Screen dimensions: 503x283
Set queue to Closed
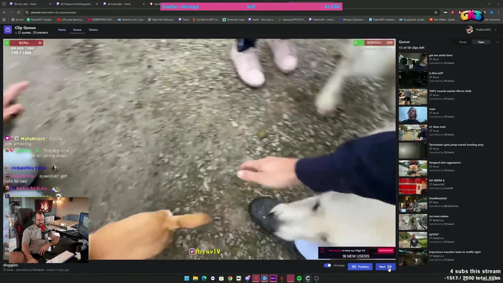(x=463, y=42)
